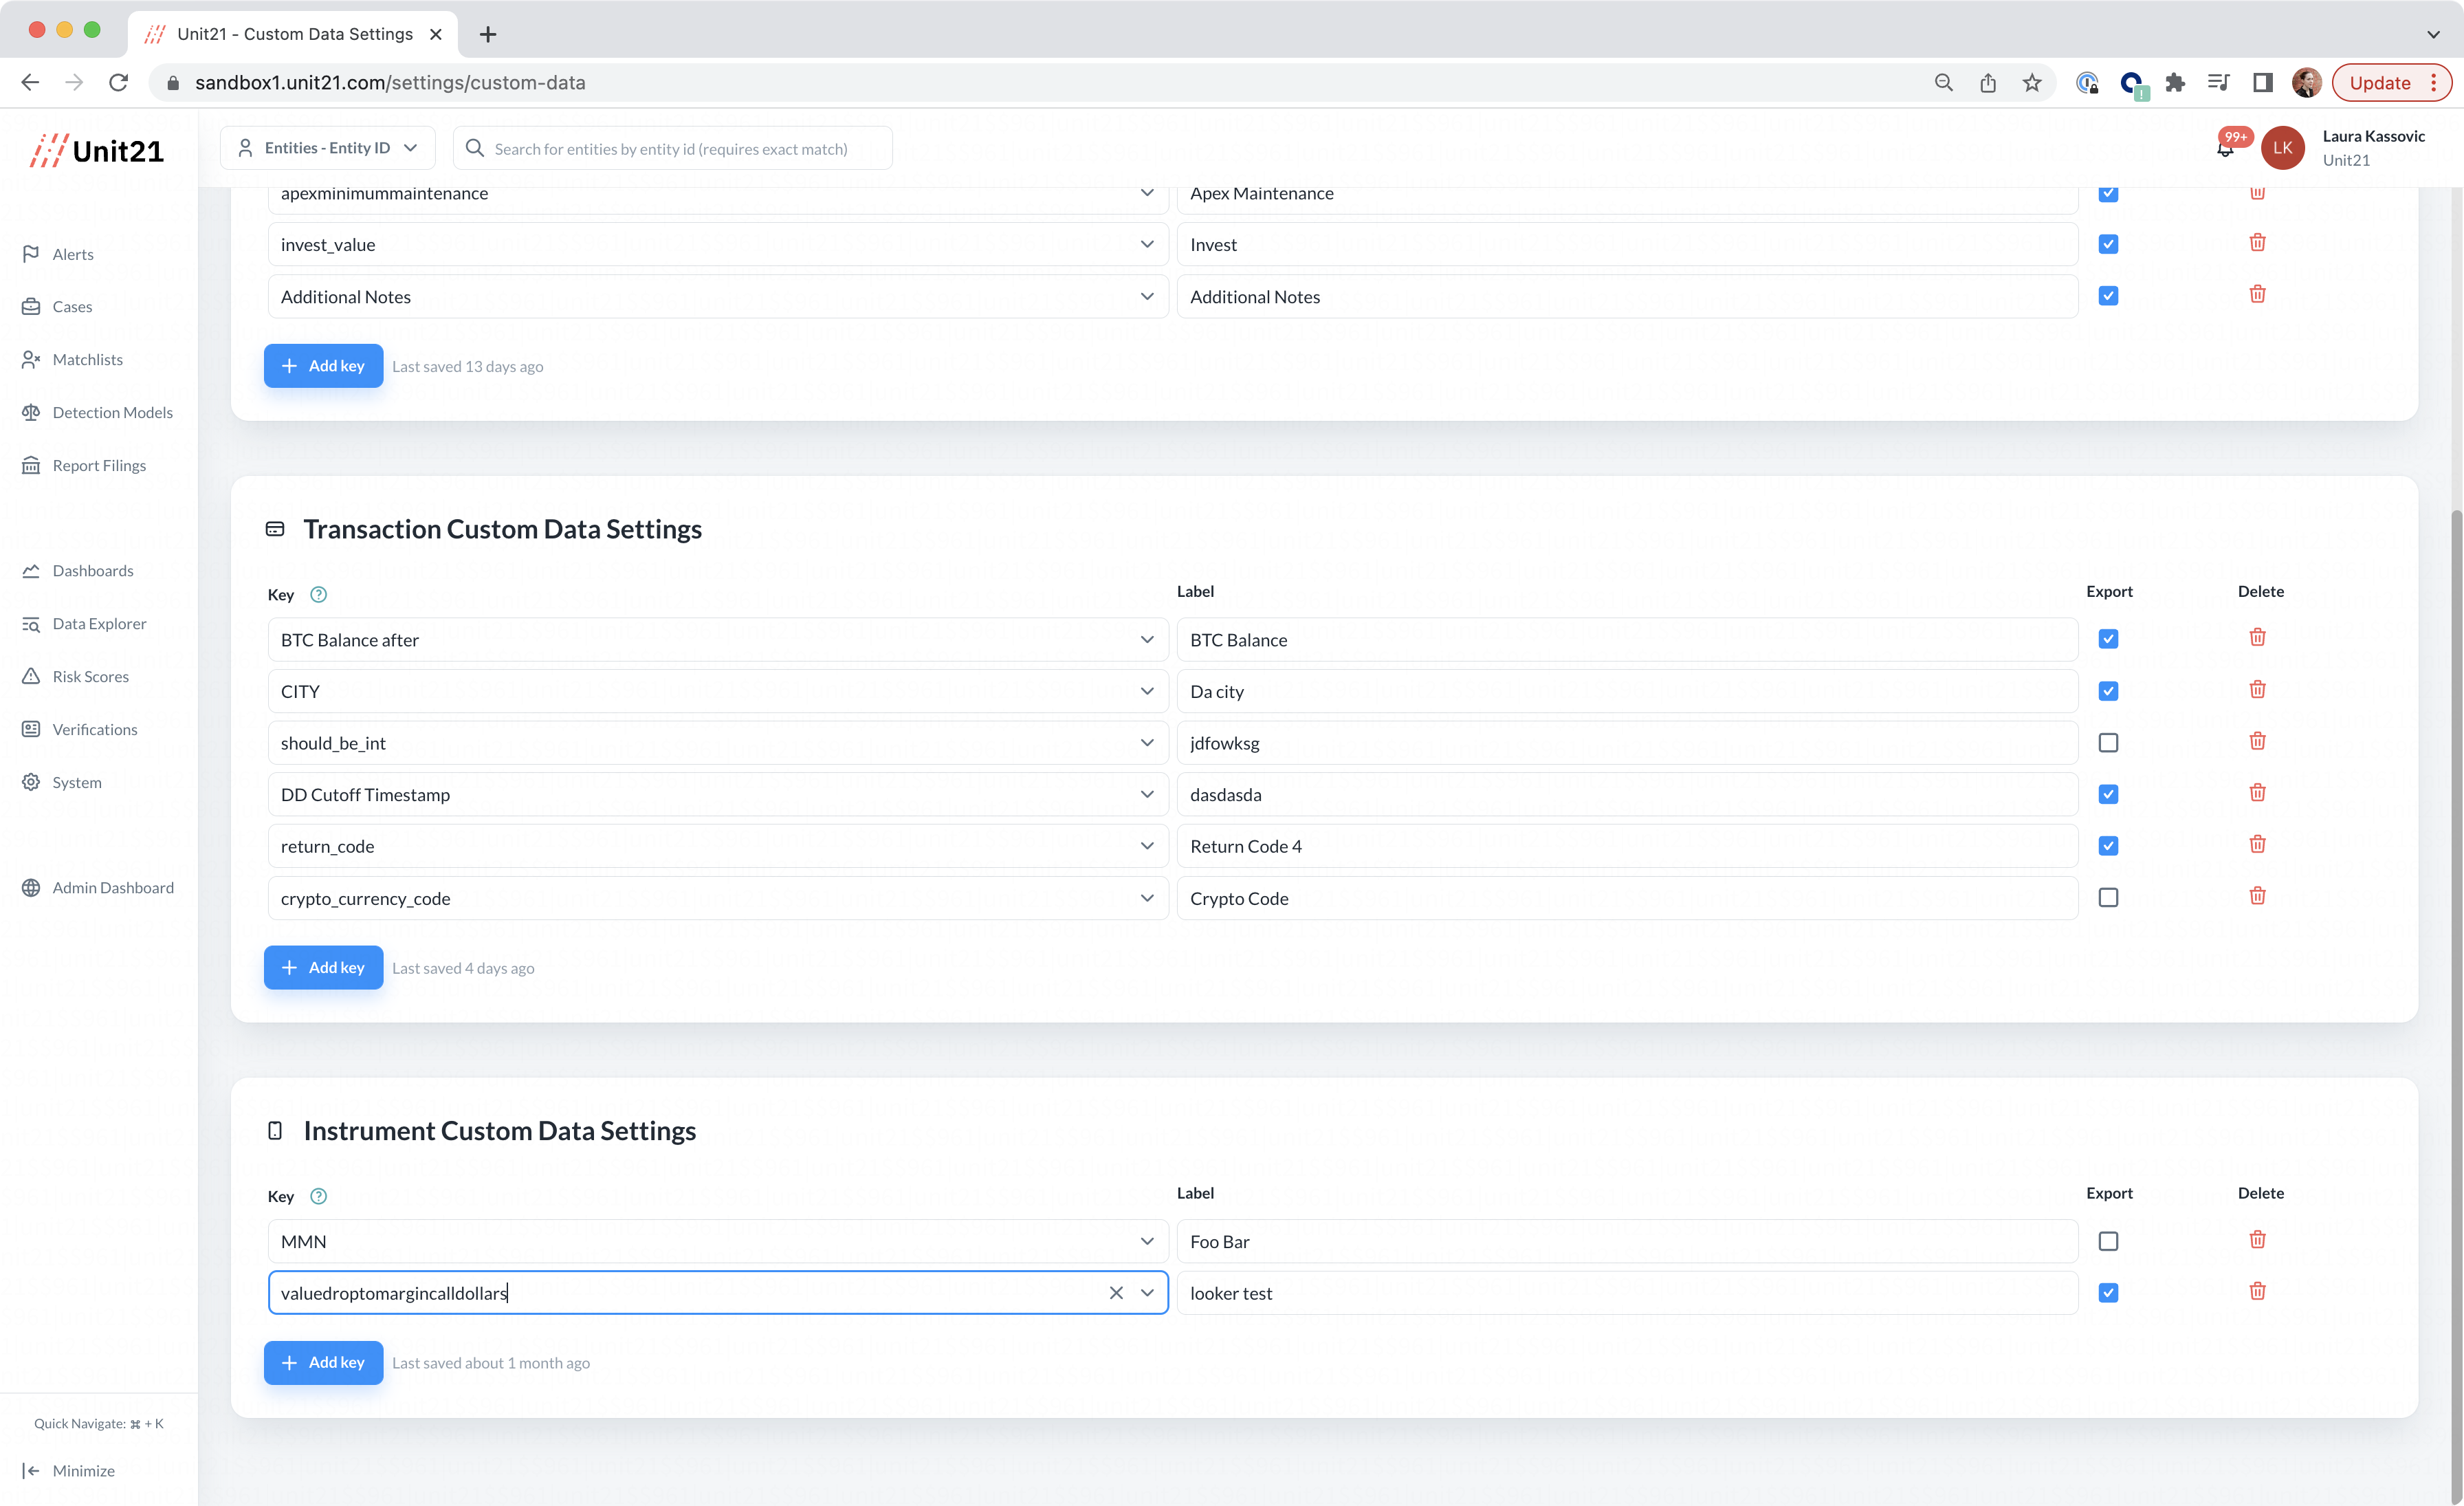
Task: Delete the crypto_currency_code row with trash icon
Action: [x=2257, y=896]
